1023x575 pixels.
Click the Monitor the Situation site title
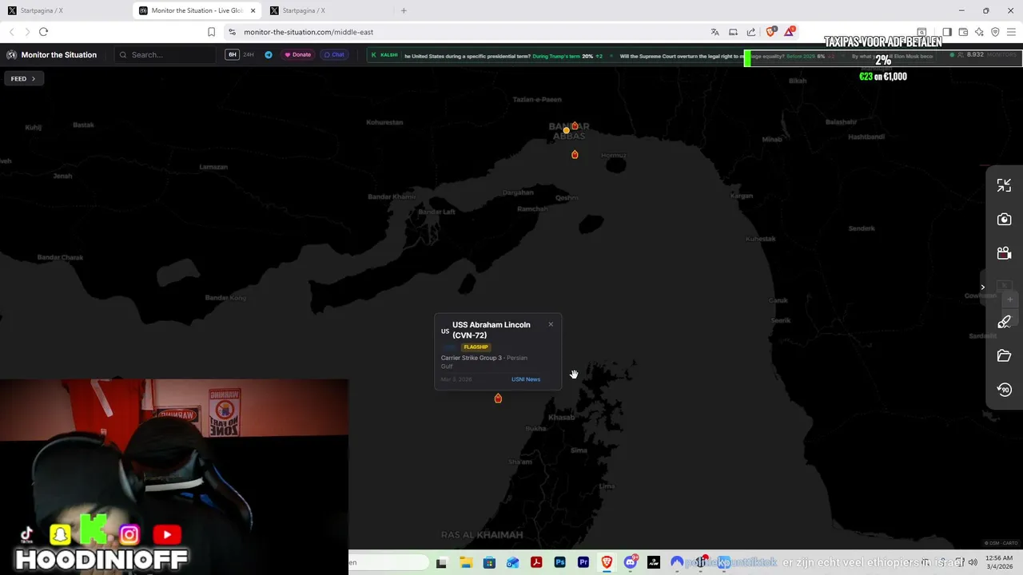[x=59, y=55]
